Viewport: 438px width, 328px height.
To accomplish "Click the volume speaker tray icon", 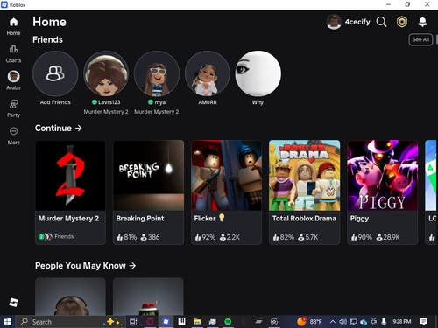I will 343,322.
